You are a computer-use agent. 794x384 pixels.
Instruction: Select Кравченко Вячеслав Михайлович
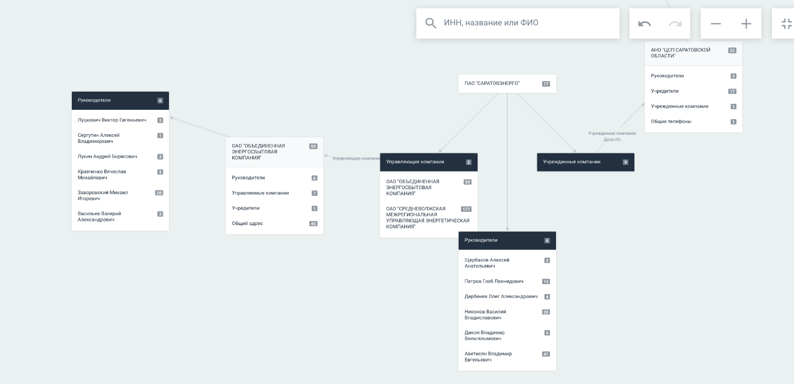[120, 175]
